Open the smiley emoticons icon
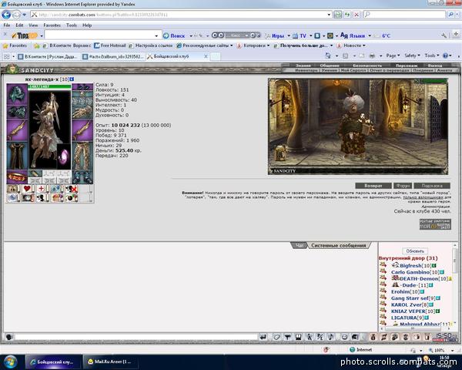 [x=344, y=337]
